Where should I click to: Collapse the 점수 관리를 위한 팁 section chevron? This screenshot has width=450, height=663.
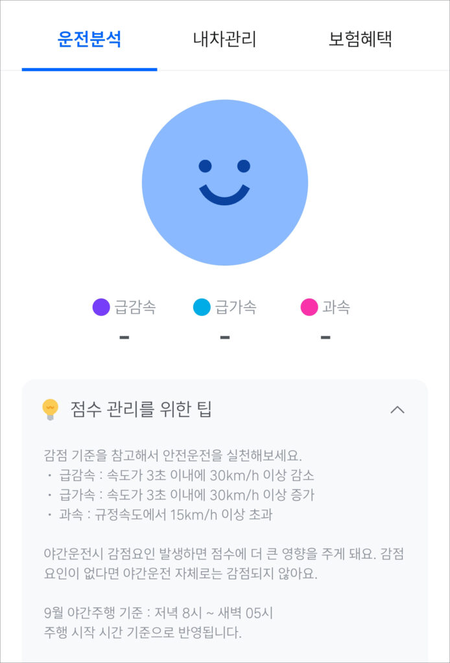(397, 409)
